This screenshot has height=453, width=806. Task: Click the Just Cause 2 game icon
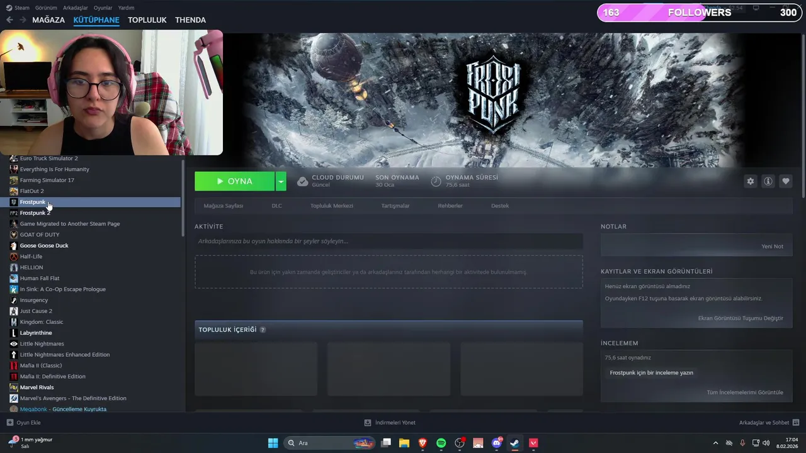[14, 311]
